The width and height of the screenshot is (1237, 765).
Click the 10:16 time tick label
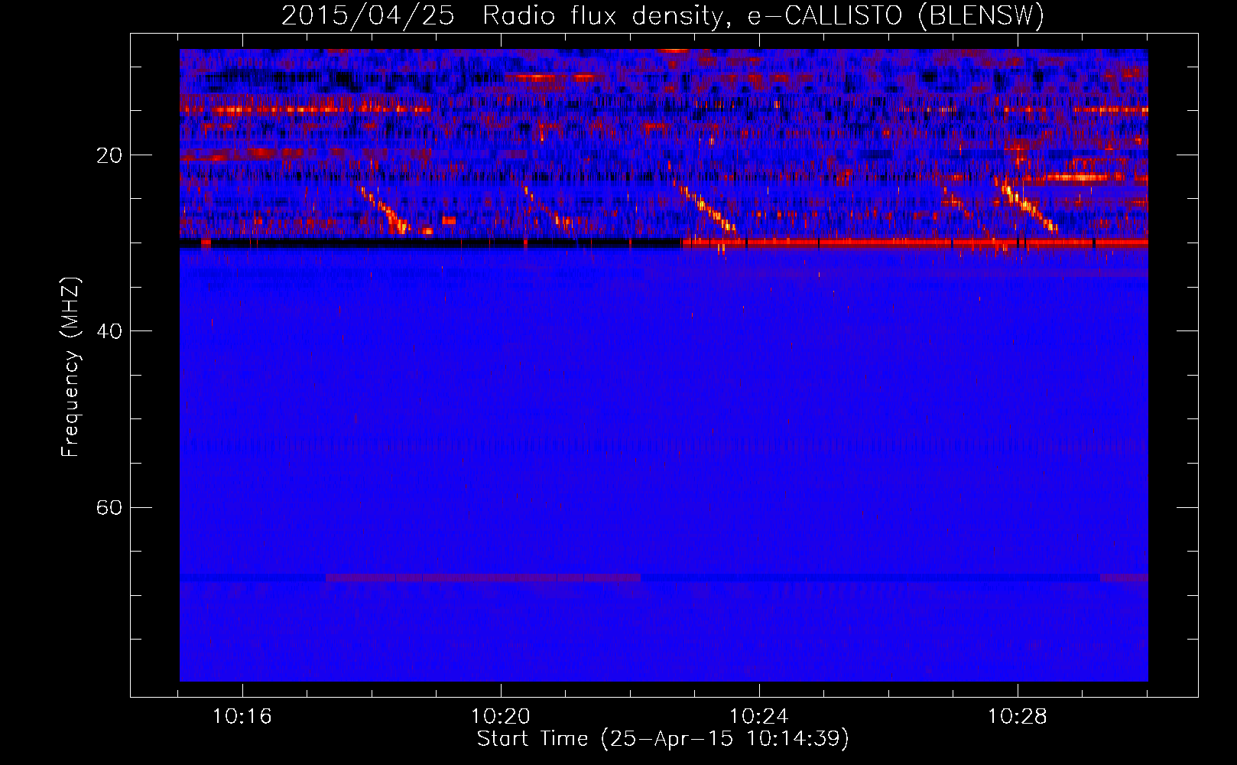pyautogui.click(x=242, y=717)
